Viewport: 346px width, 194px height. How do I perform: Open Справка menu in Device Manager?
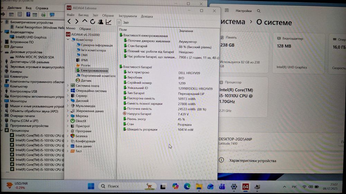click(x=42, y=8)
